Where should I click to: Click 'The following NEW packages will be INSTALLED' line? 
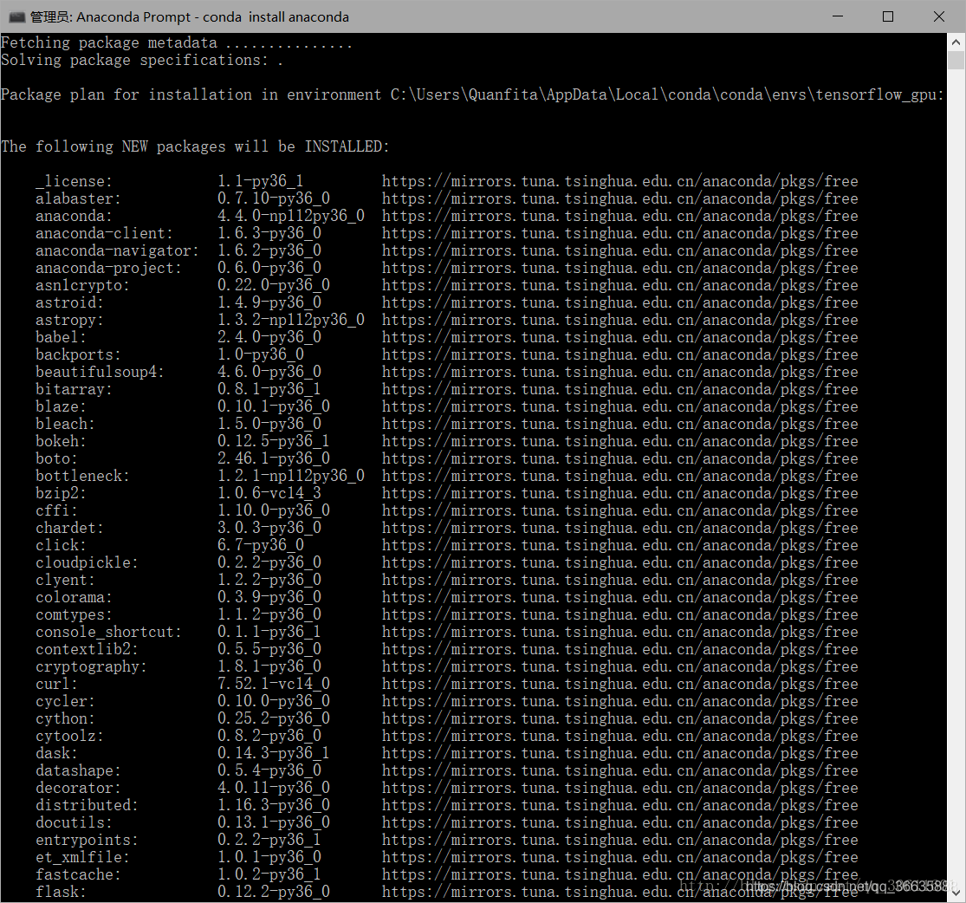pyautogui.click(x=195, y=146)
